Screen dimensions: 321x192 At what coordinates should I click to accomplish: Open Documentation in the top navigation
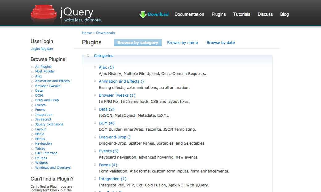point(189,14)
